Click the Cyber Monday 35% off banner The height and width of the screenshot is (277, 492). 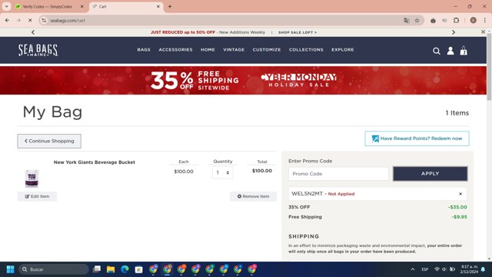(243, 80)
